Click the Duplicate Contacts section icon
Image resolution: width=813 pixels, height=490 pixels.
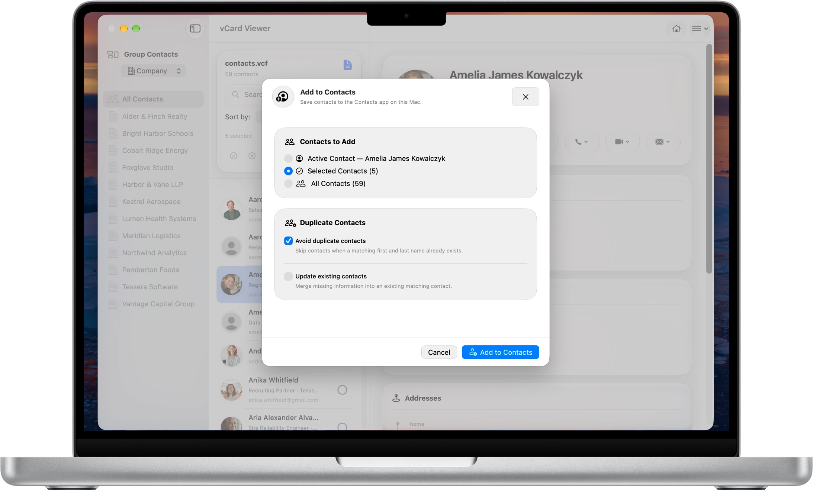pyautogui.click(x=290, y=223)
